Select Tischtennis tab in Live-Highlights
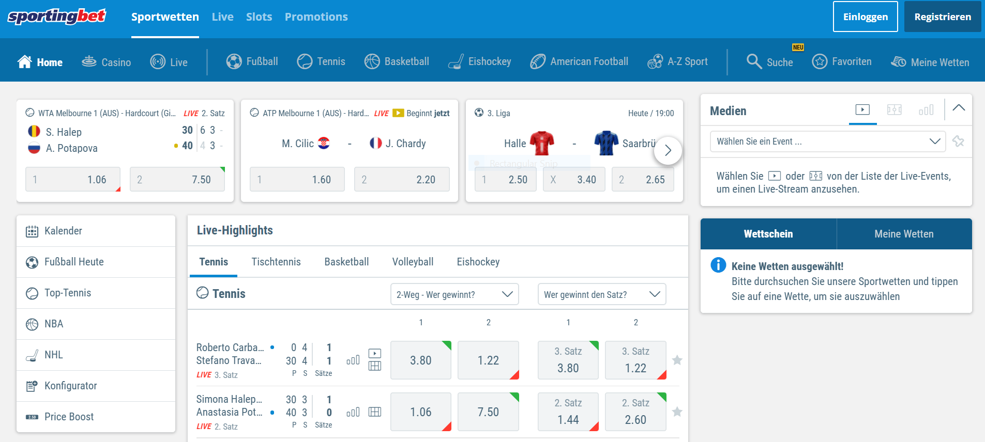Image resolution: width=985 pixels, height=442 pixels. click(276, 262)
